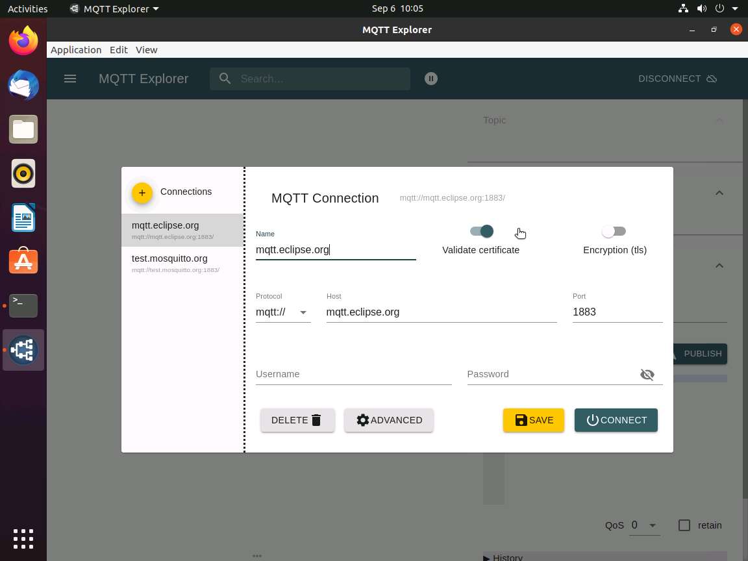
Task: Open the terminal from the dock
Action: click(23, 305)
